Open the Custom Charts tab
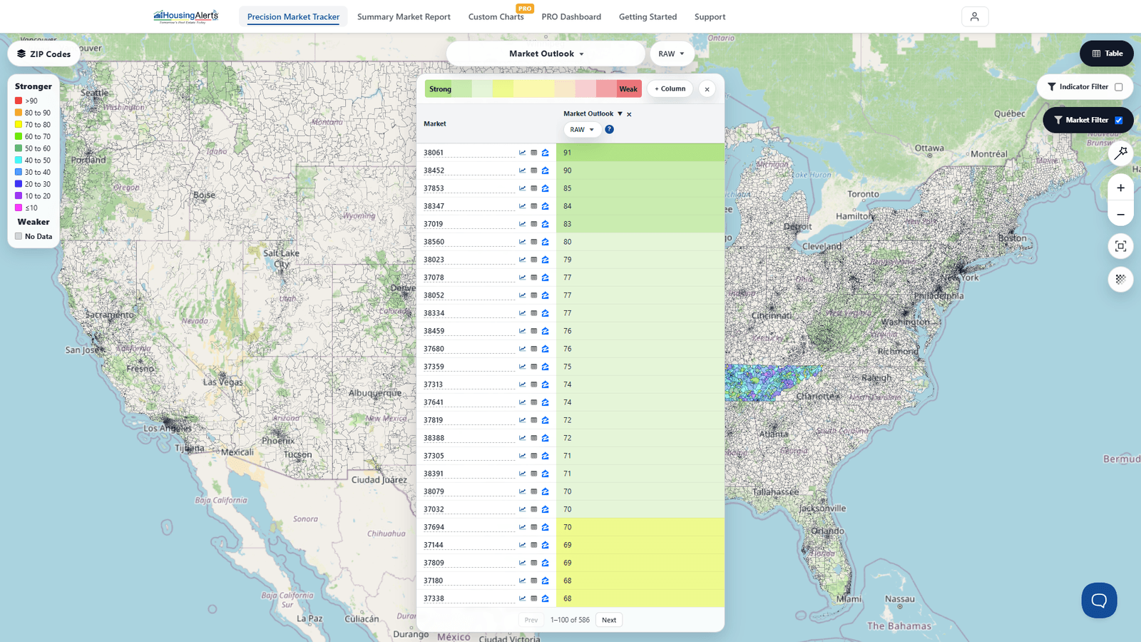 pyautogui.click(x=496, y=16)
